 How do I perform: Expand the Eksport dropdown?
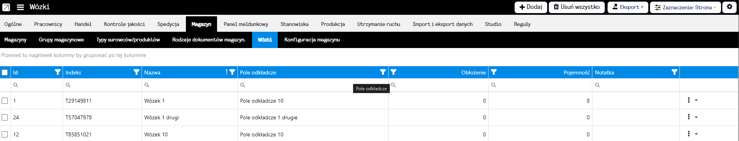point(628,7)
